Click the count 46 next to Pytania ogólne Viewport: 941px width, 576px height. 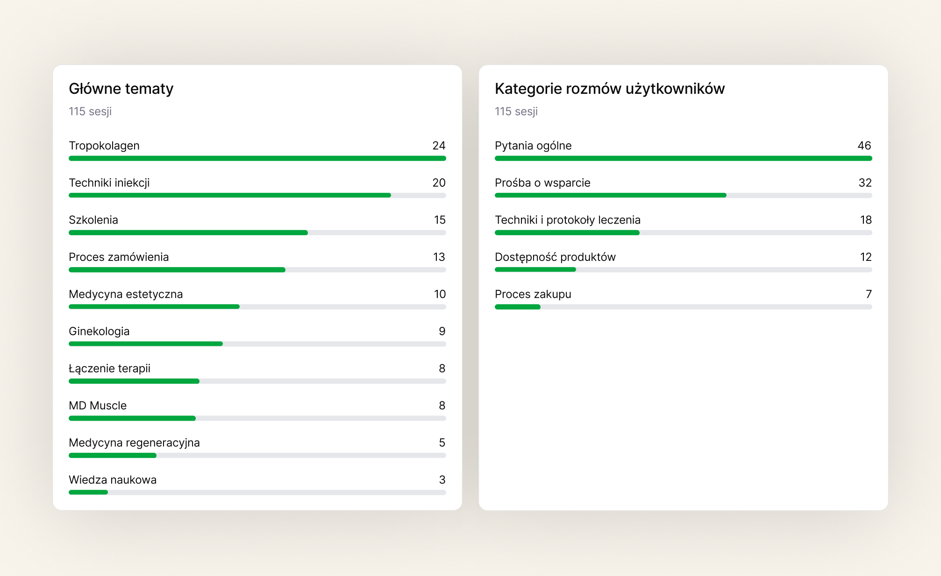[864, 146]
